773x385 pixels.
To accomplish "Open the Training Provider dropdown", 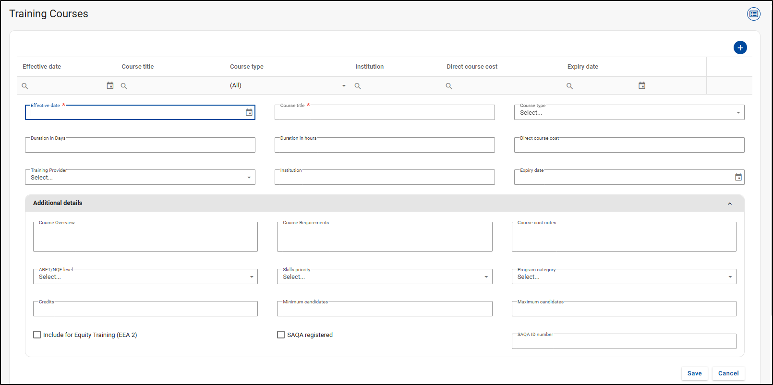I will [x=140, y=178].
